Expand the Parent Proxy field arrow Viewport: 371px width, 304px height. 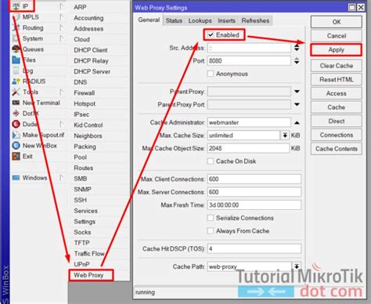(297, 92)
